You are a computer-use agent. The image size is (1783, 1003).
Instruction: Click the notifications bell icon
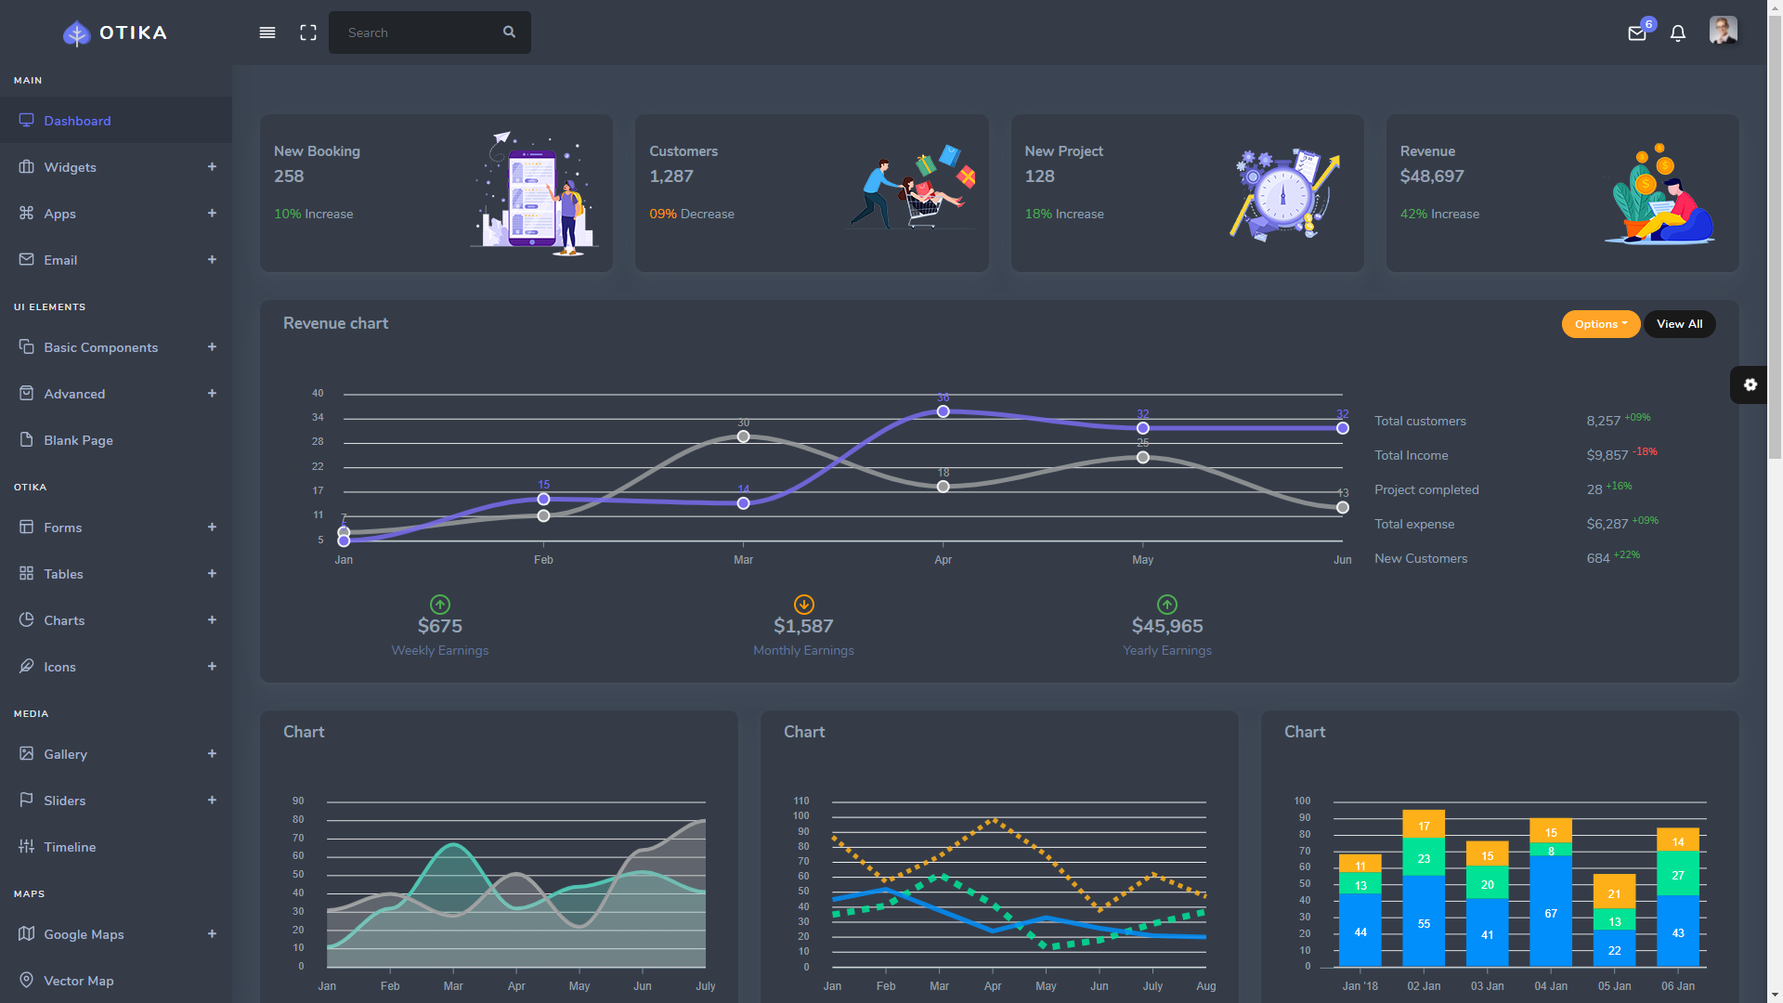[x=1678, y=33]
